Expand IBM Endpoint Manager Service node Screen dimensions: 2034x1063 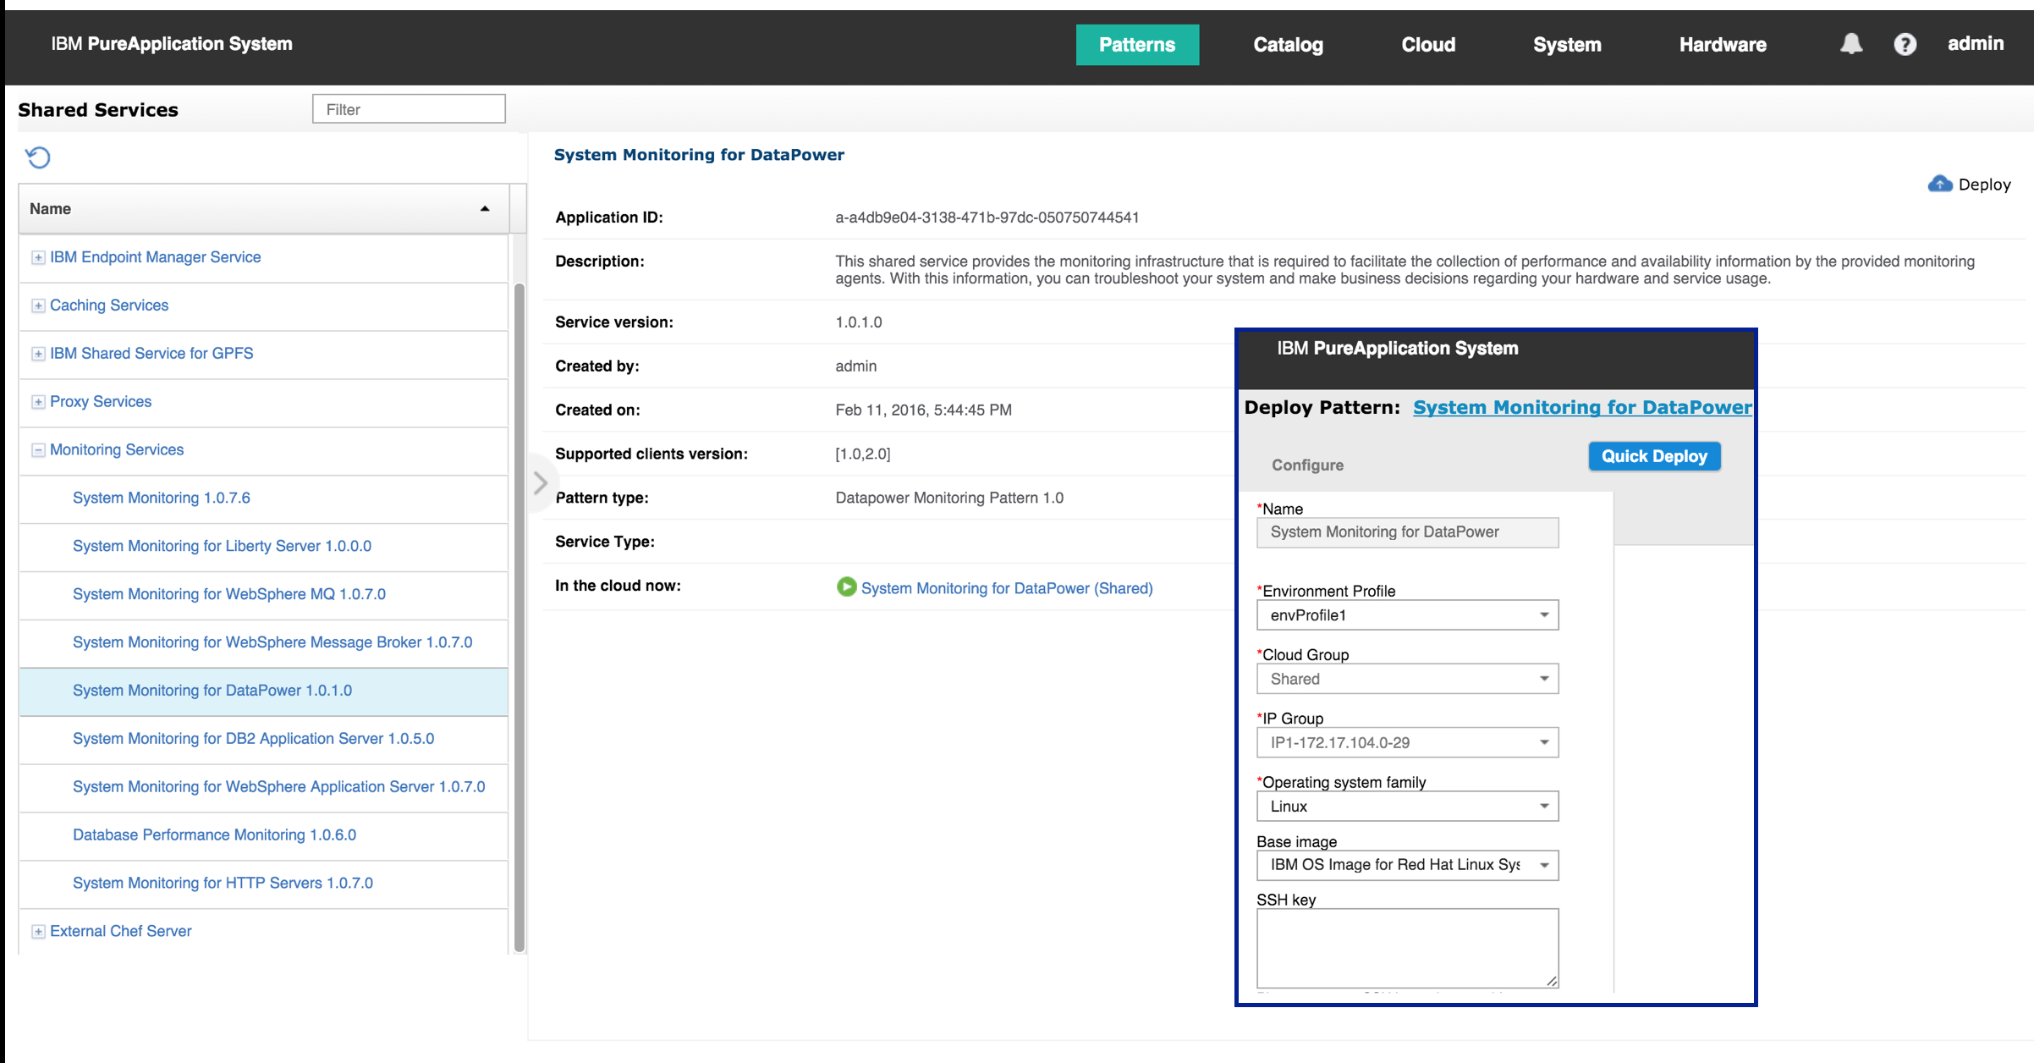38,257
